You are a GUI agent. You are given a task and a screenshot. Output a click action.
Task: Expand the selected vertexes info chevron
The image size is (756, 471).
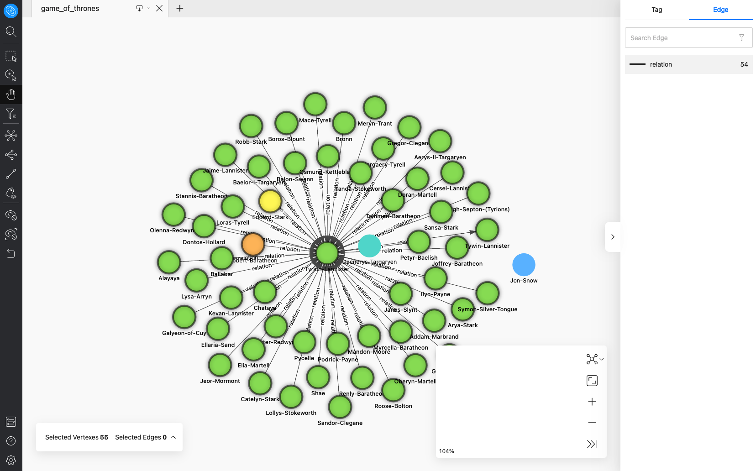coord(173,437)
